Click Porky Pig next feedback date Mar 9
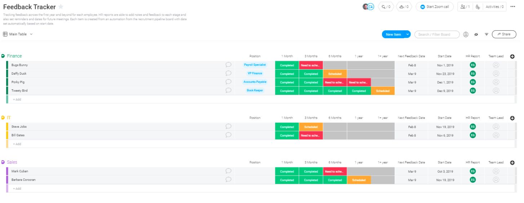Screen dimensions: 524x203 click(x=412, y=82)
